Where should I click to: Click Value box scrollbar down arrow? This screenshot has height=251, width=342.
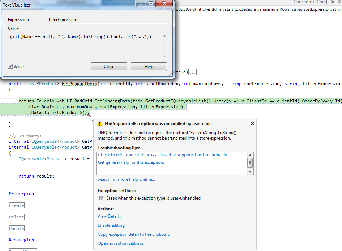[165, 56]
